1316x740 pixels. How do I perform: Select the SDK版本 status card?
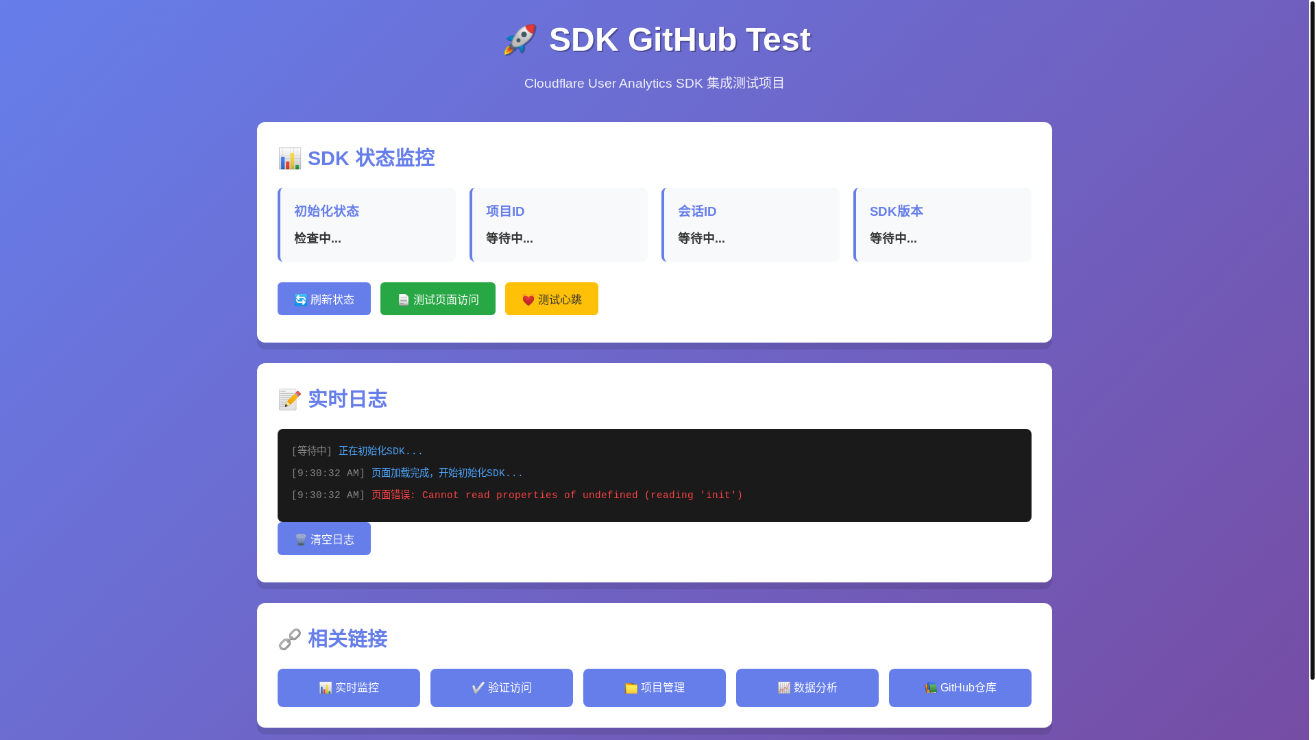pos(942,225)
